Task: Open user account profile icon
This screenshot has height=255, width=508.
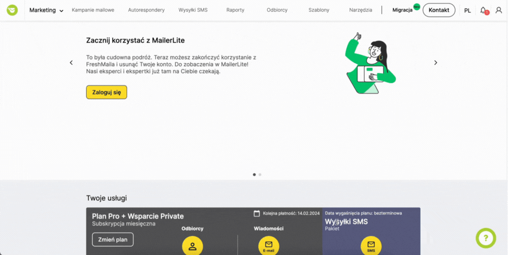Action: pyautogui.click(x=499, y=10)
